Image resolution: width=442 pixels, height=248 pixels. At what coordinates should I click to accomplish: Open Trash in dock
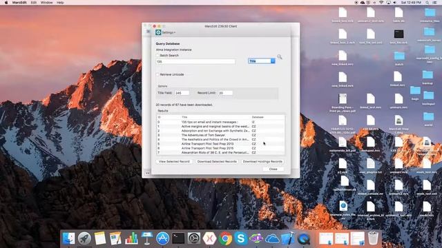click(x=373, y=238)
